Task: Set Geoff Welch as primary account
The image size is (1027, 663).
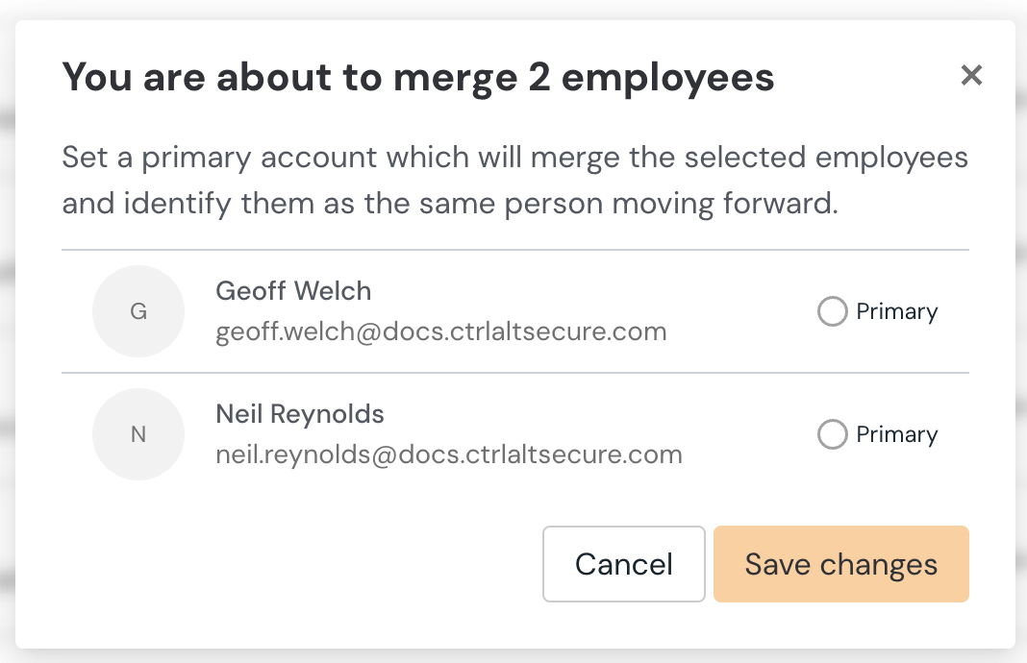Action: pos(832,311)
